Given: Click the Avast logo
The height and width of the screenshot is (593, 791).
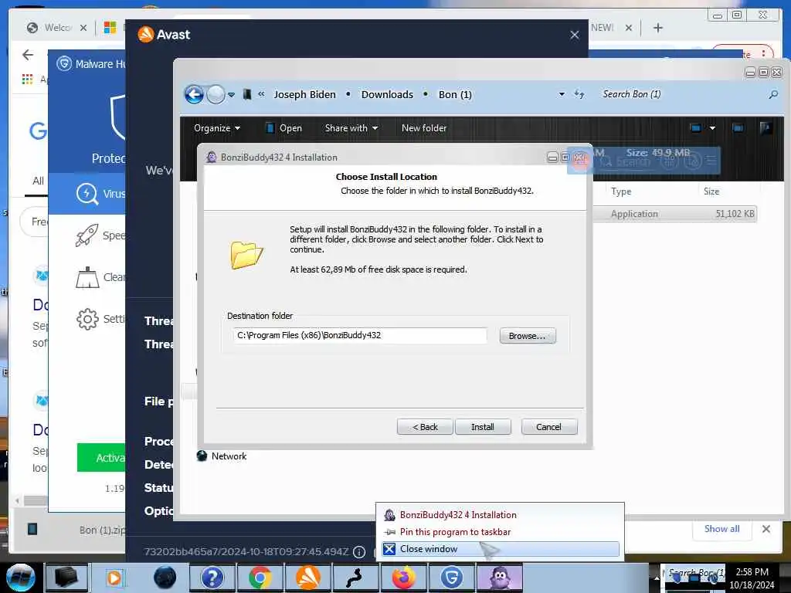Looking at the screenshot, I should tap(164, 34).
